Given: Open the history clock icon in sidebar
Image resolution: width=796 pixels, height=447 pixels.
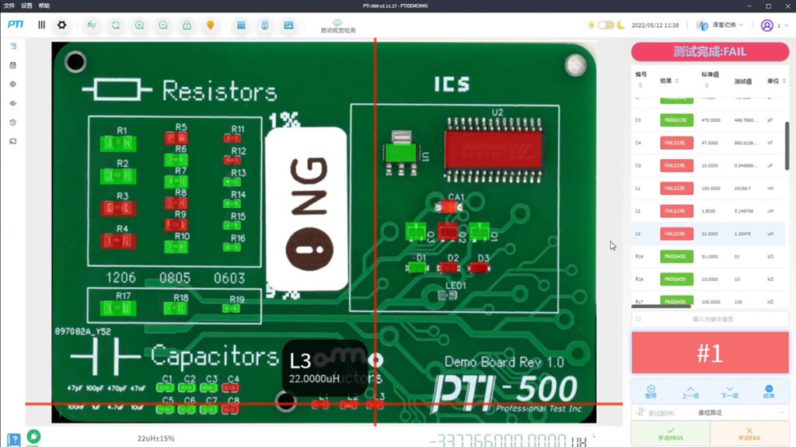Looking at the screenshot, I should click(12, 123).
